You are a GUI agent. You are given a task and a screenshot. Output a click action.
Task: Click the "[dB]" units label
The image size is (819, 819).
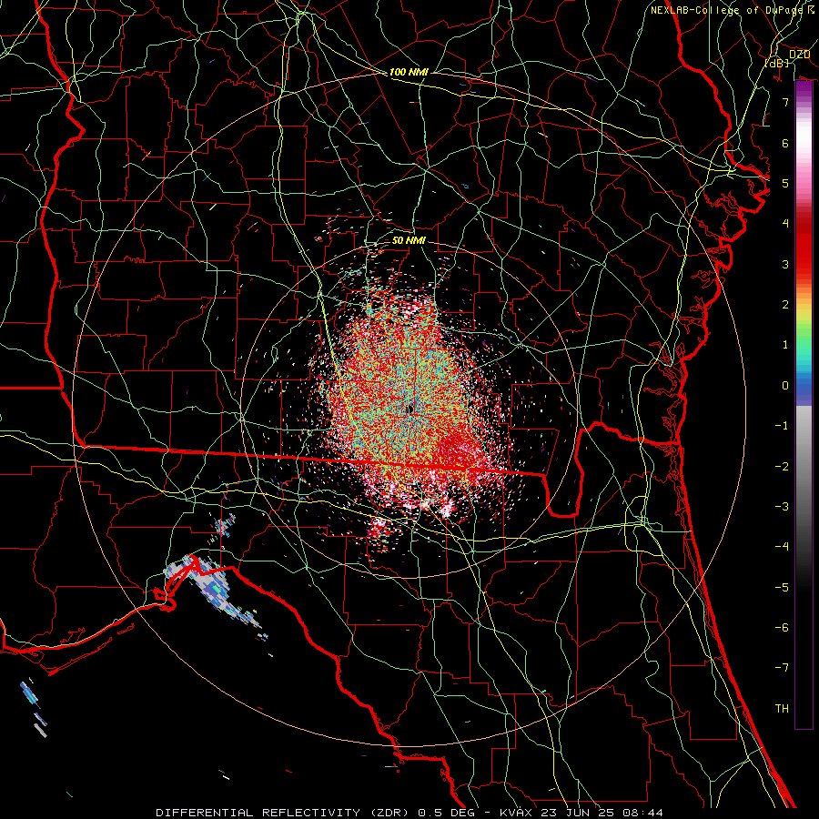(x=777, y=63)
